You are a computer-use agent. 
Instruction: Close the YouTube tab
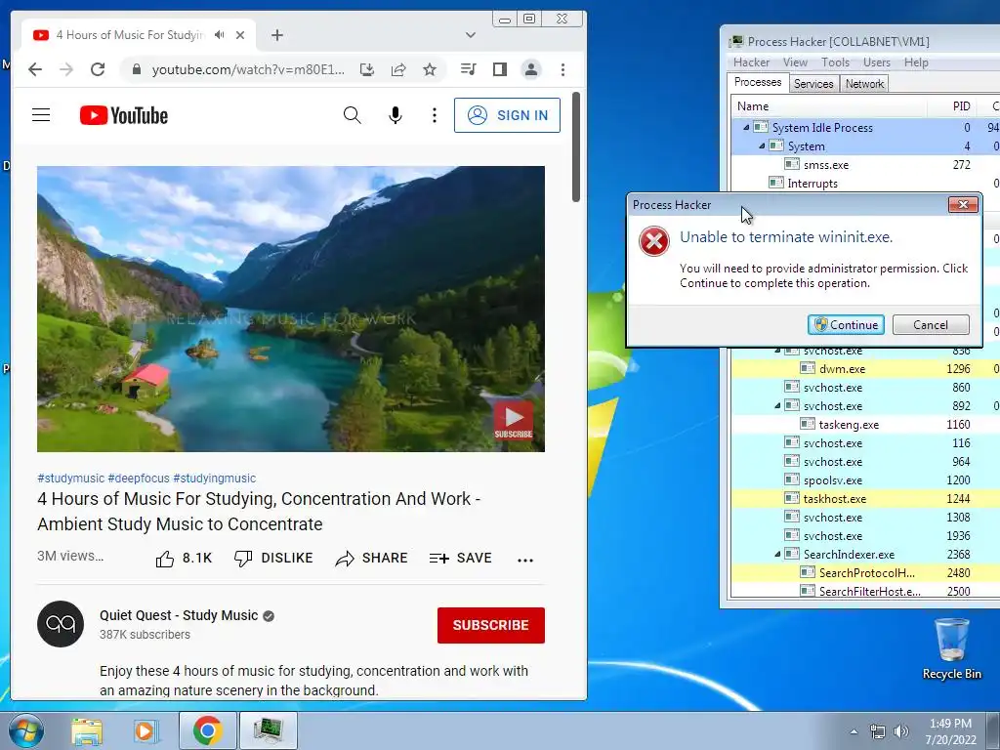click(x=240, y=35)
